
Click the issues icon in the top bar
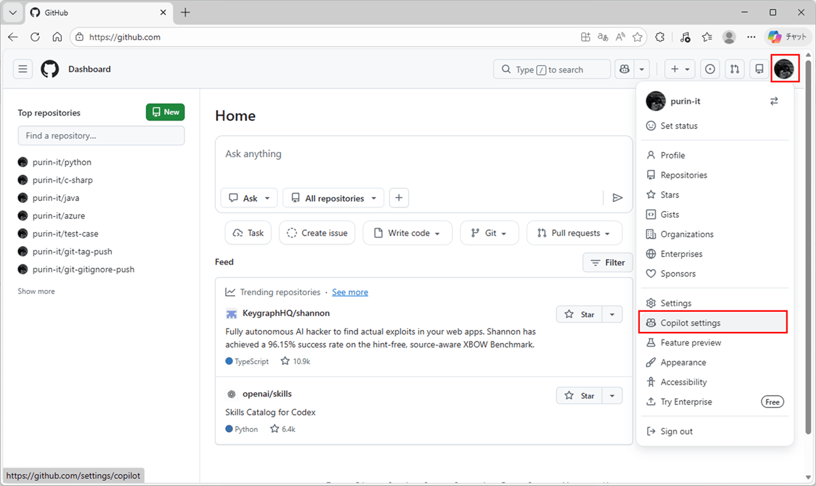coord(710,69)
